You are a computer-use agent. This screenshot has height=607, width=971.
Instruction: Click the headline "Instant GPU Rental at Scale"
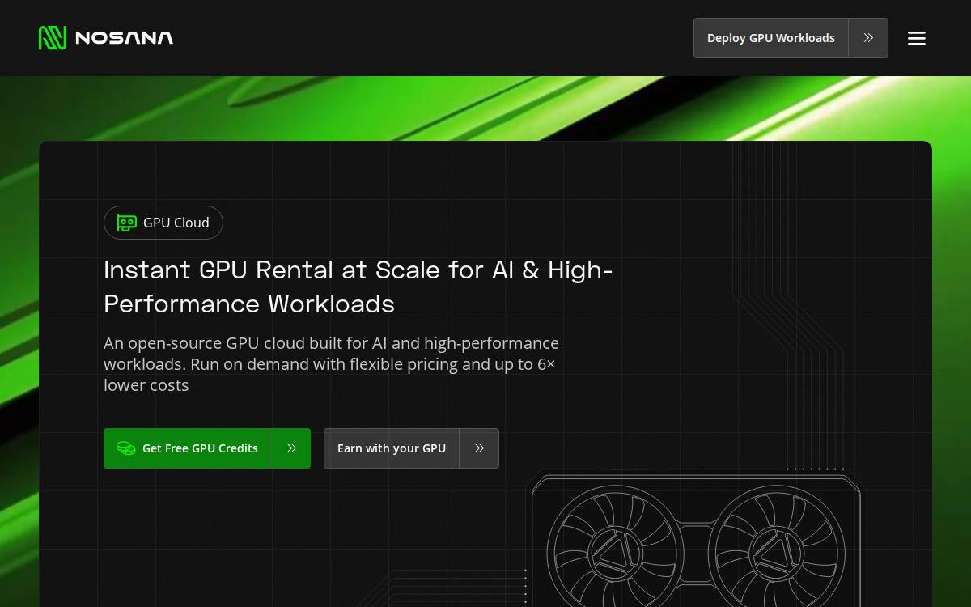[358, 287]
